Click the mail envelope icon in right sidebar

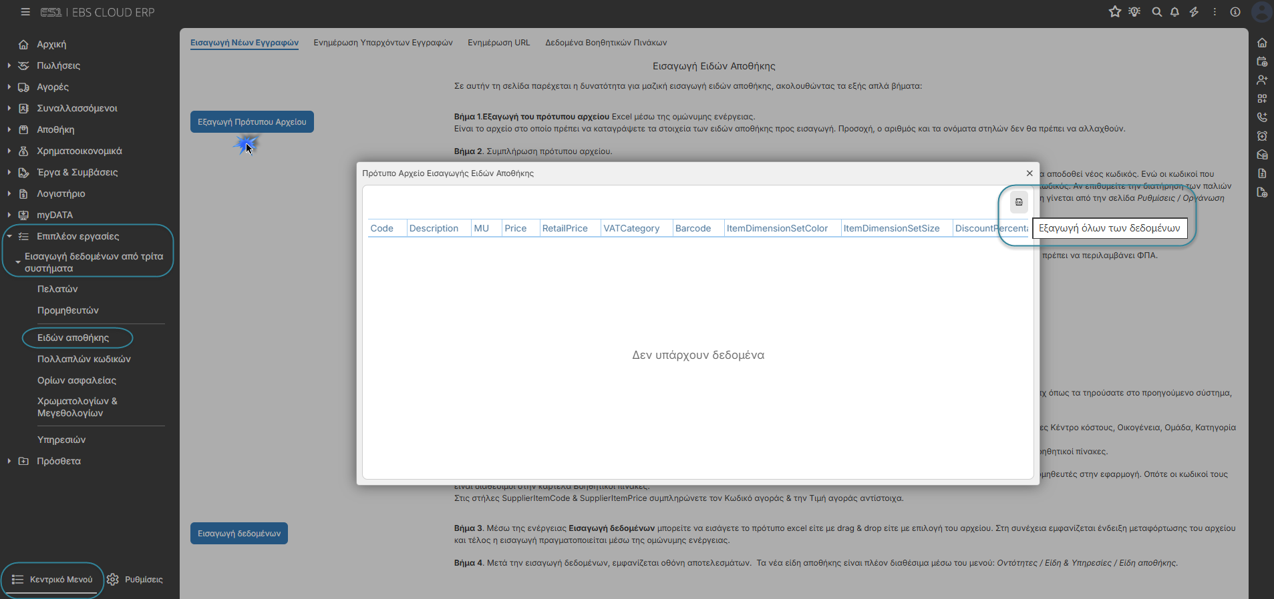pyautogui.click(x=1262, y=155)
